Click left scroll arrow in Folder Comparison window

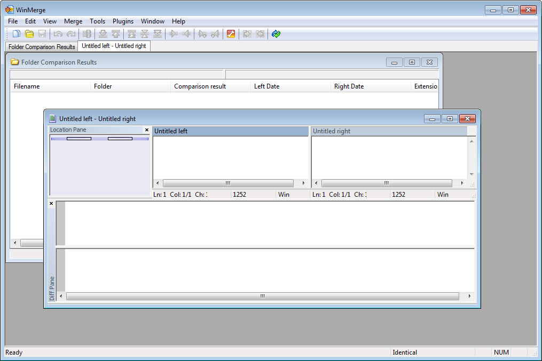[15, 243]
